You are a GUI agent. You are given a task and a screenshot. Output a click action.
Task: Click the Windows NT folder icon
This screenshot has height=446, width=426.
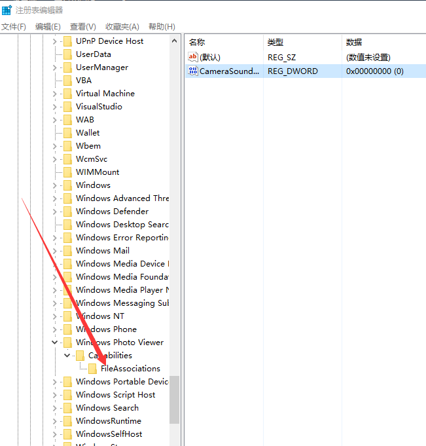pyautogui.click(x=67, y=316)
